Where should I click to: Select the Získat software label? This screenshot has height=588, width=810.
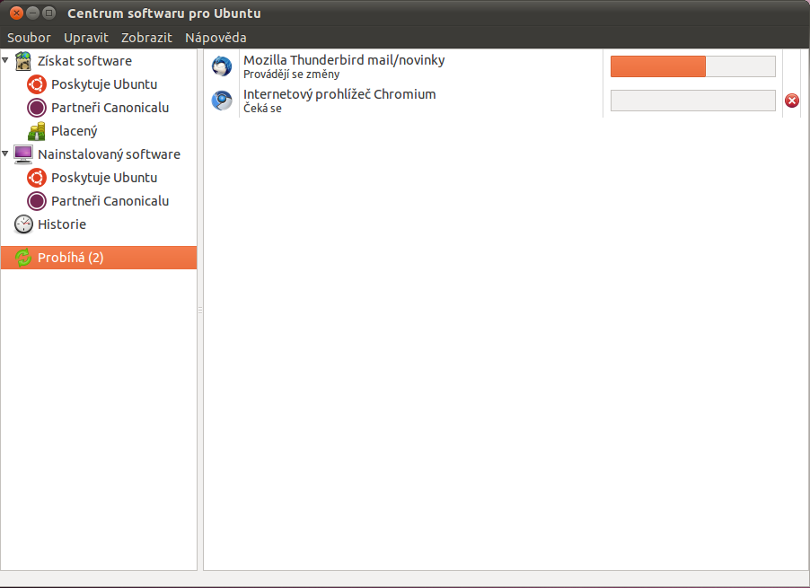(x=84, y=61)
